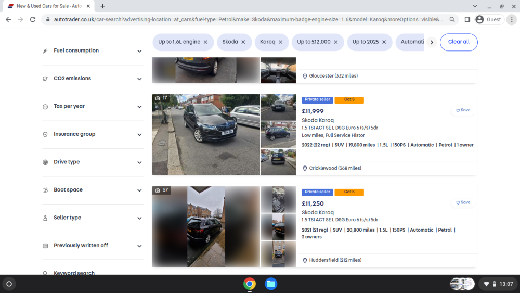Show more filter chips with right arrow
520x293 pixels.
432,42
